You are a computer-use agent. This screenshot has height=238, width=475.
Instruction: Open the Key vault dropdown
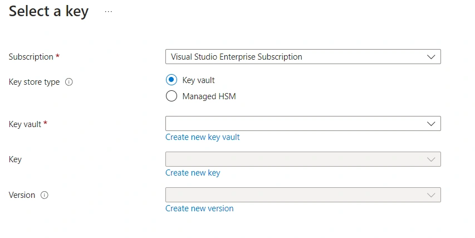(303, 123)
